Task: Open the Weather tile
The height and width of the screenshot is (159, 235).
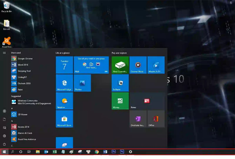Action: click(x=64, y=101)
